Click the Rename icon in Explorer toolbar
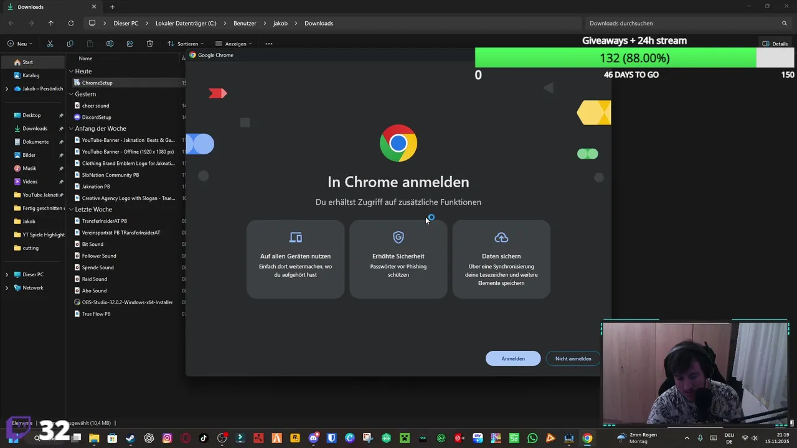The image size is (797, 448). click(110, 44)
